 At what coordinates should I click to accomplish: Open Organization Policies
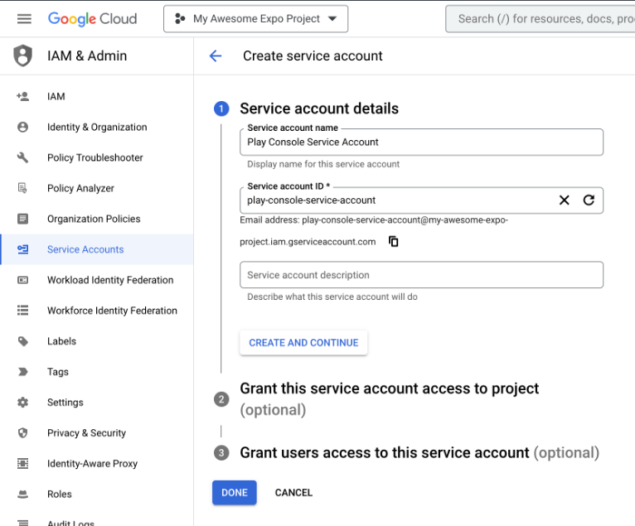click(x=94, y=219)
